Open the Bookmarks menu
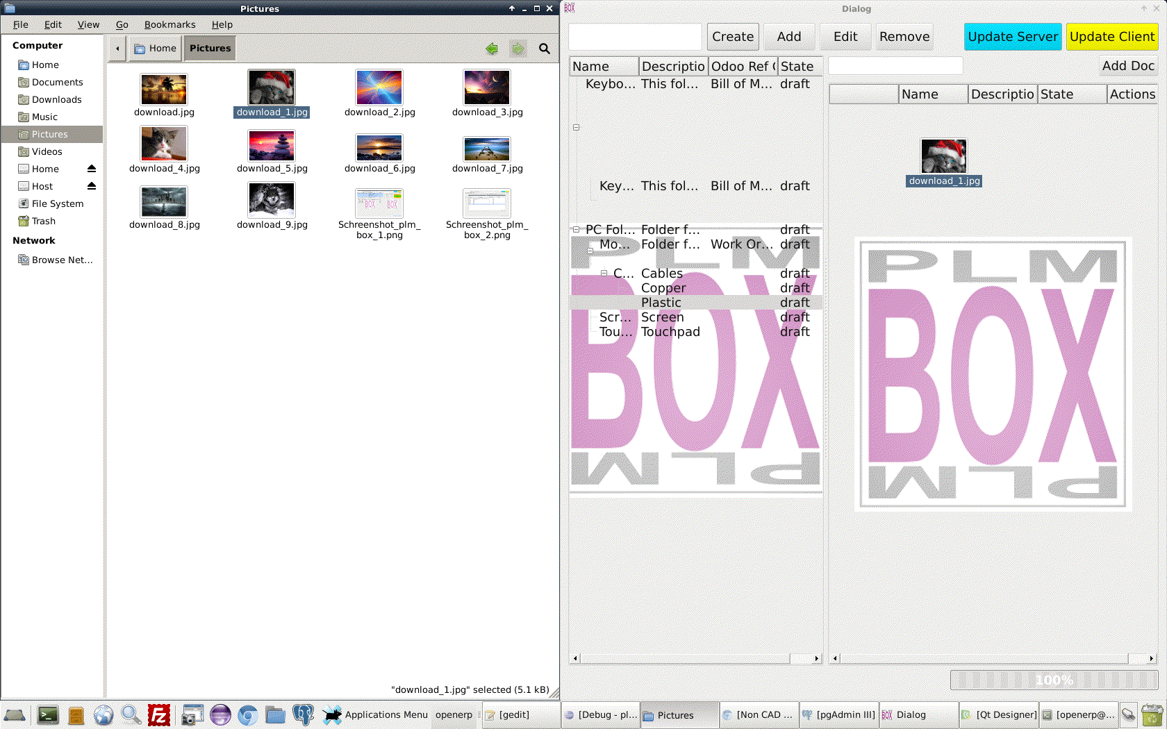The image size is (1167, 729). (169, 24)
